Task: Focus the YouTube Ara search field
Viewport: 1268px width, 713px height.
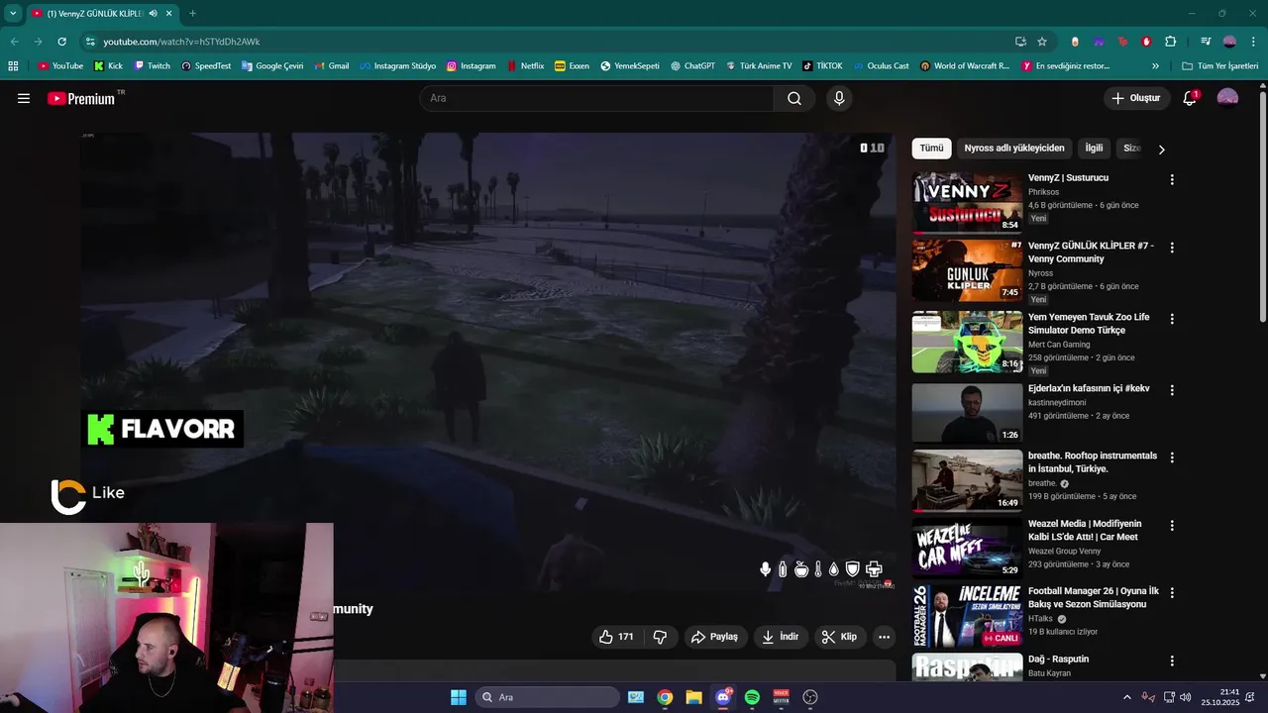Action: pyautogui.click(x=596, y=98)
